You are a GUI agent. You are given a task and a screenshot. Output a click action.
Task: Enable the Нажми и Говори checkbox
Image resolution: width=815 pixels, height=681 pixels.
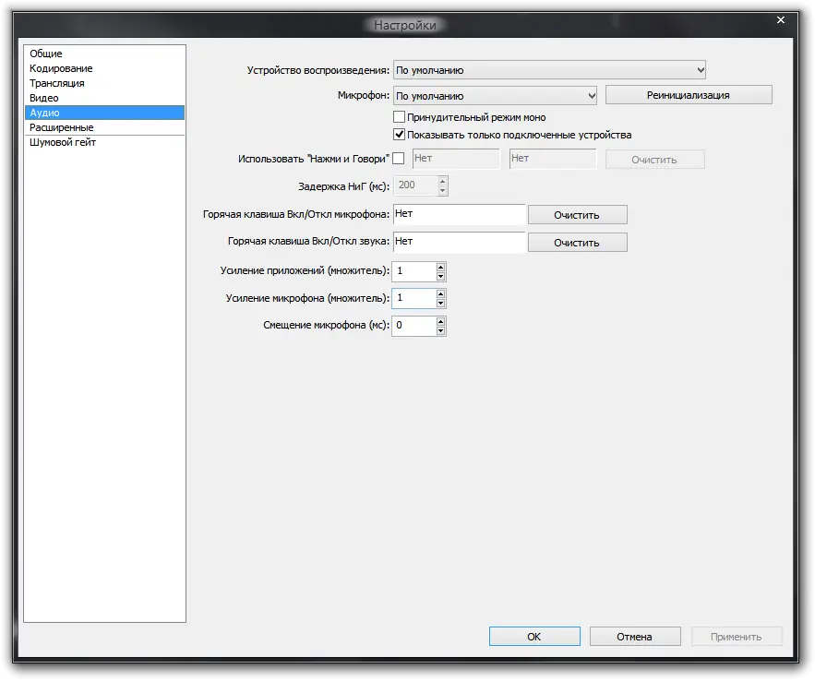398,159
